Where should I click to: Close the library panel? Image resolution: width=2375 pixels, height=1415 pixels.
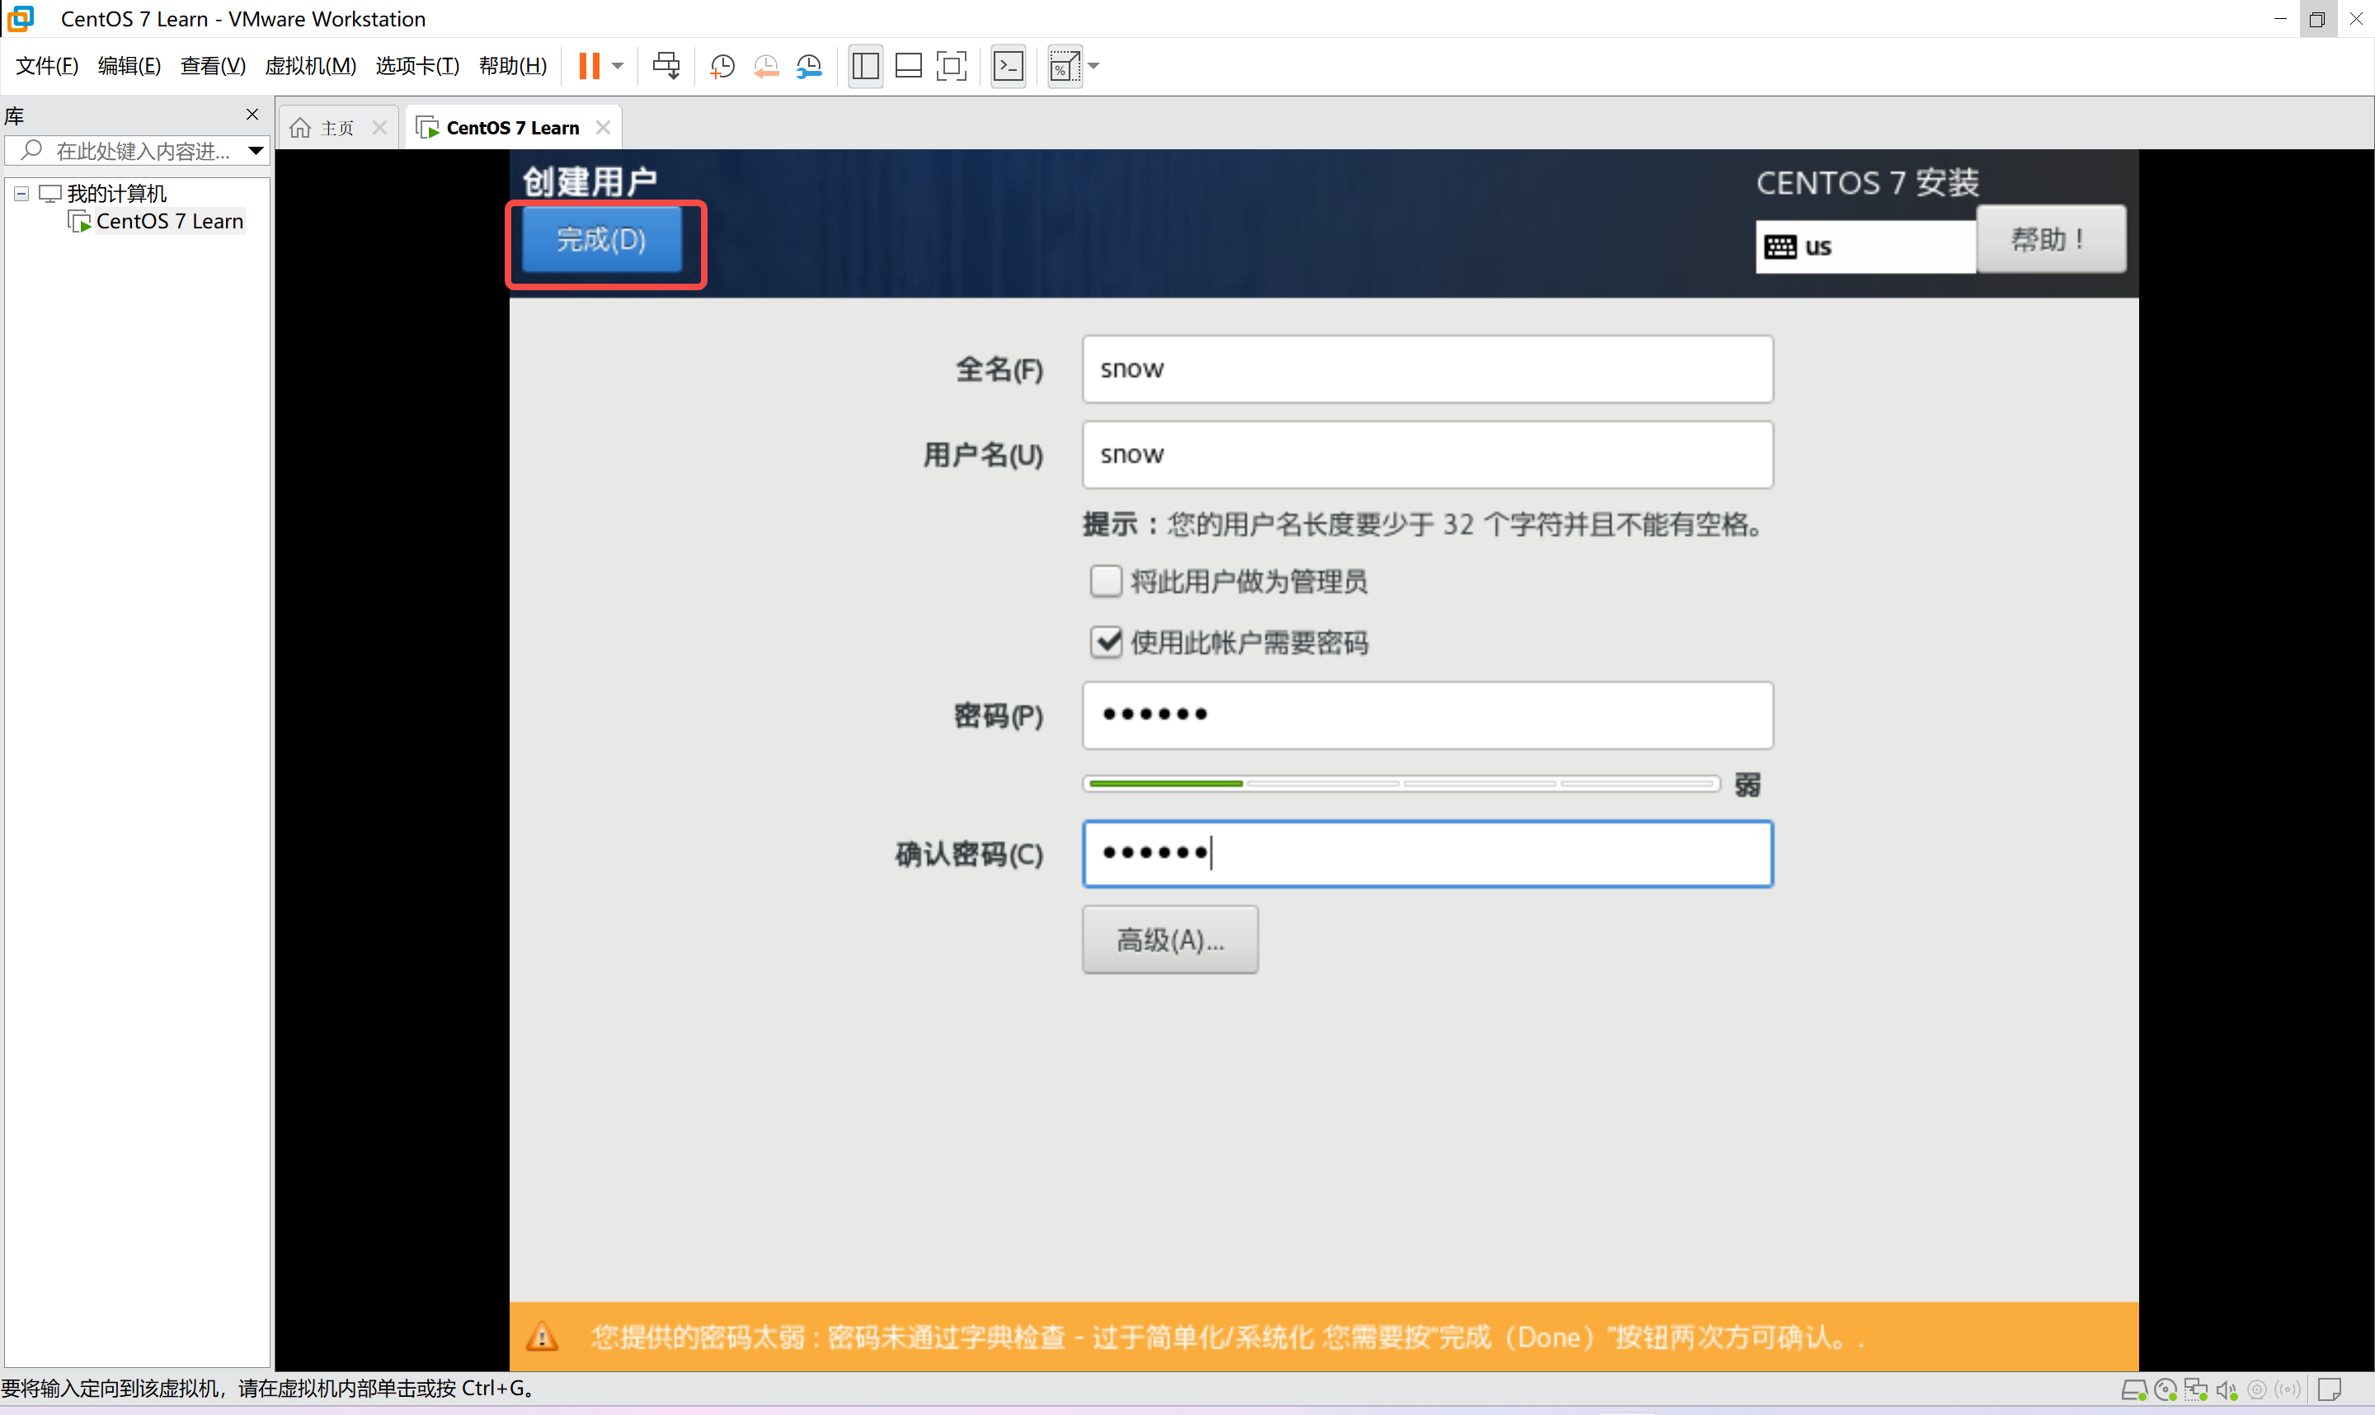click(252, 115)
